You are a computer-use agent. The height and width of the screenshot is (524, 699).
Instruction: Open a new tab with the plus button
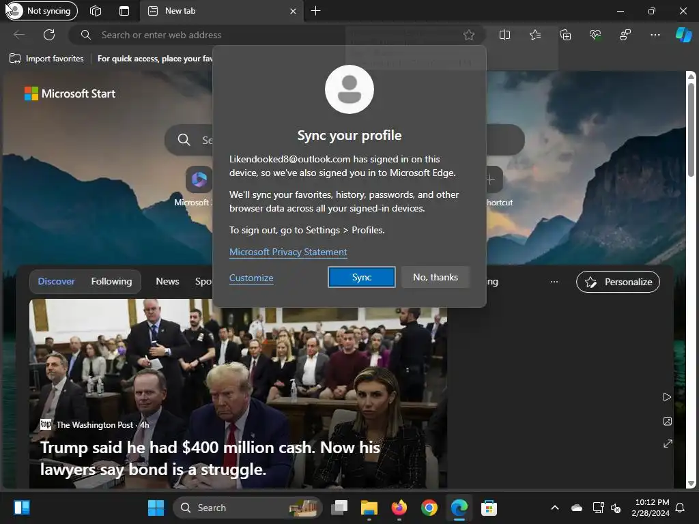point(315,11)
